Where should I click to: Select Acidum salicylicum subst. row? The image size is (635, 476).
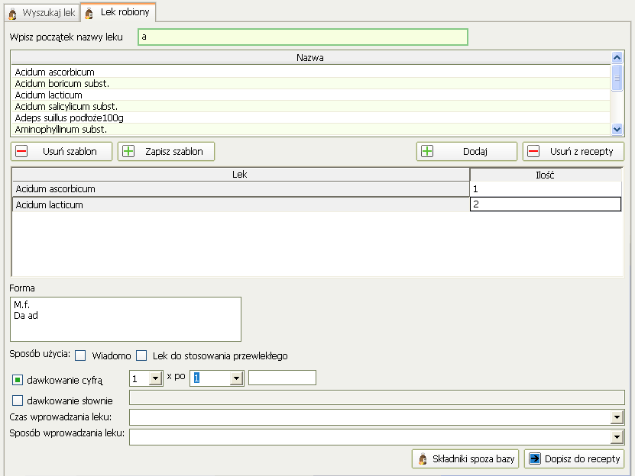(x=310, y=106)
